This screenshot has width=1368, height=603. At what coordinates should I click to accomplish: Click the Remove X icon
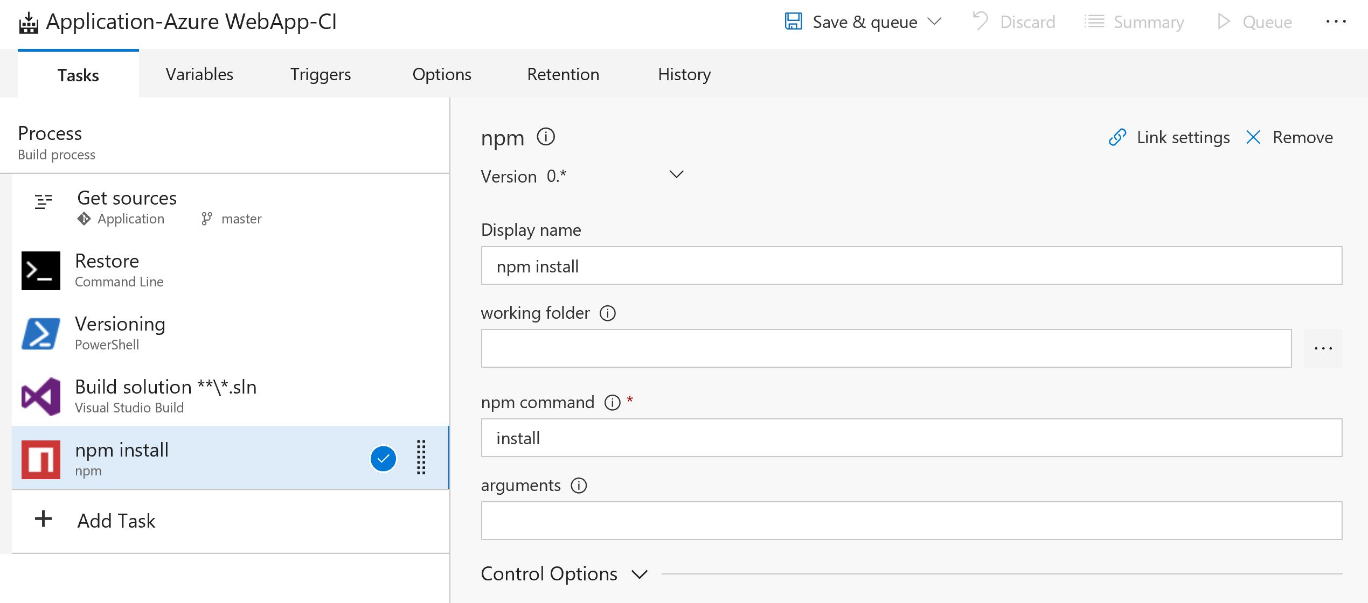click(1254, 137)
